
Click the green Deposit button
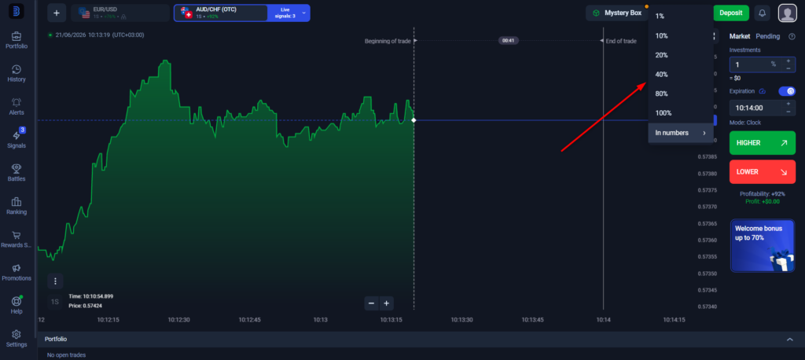pyautogui.click(x=731, y=13)
